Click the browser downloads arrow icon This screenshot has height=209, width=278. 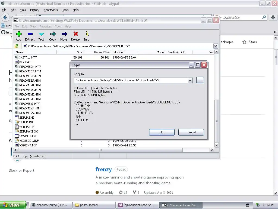(273, 17)
